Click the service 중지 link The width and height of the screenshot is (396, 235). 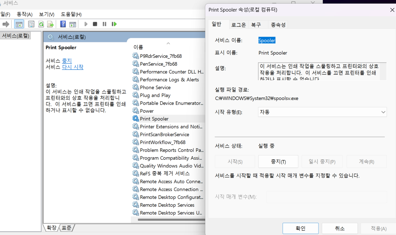[x=67, y=61]
